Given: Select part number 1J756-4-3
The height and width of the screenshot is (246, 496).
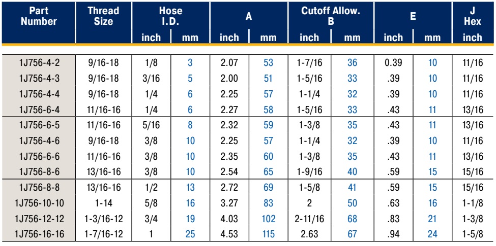Looking at the screenshot, I should click(x=39, y=78).
